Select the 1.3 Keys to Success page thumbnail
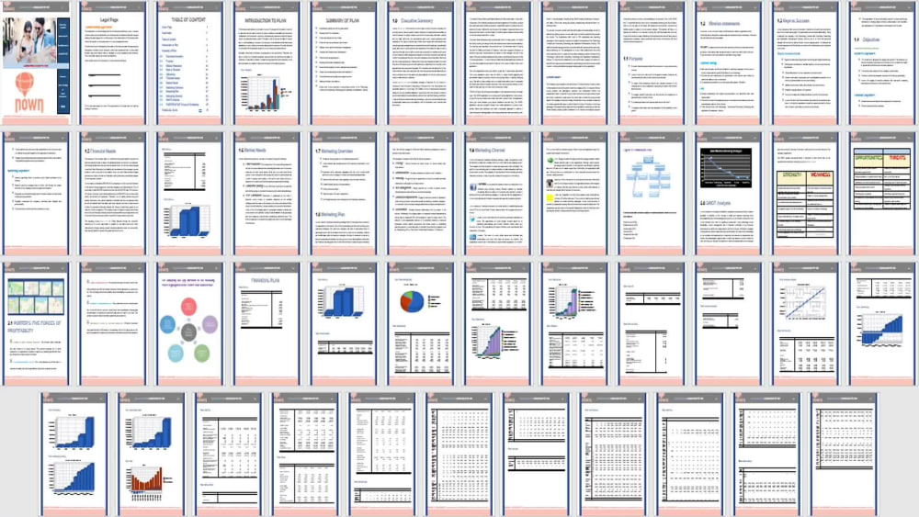The height and width of the screenshot is (517, 919). (806, 62)
